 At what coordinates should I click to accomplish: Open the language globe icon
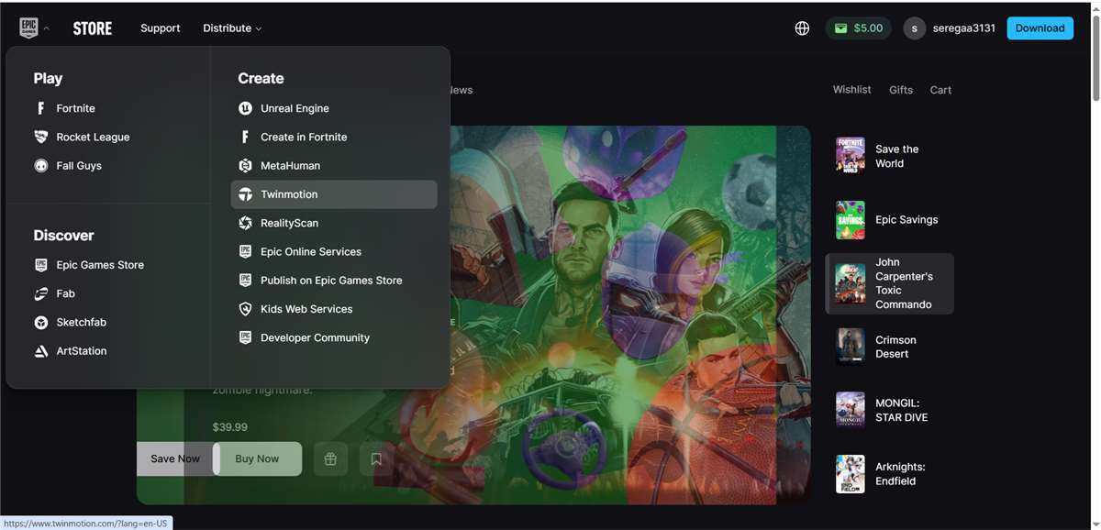[x=802, y=28]
